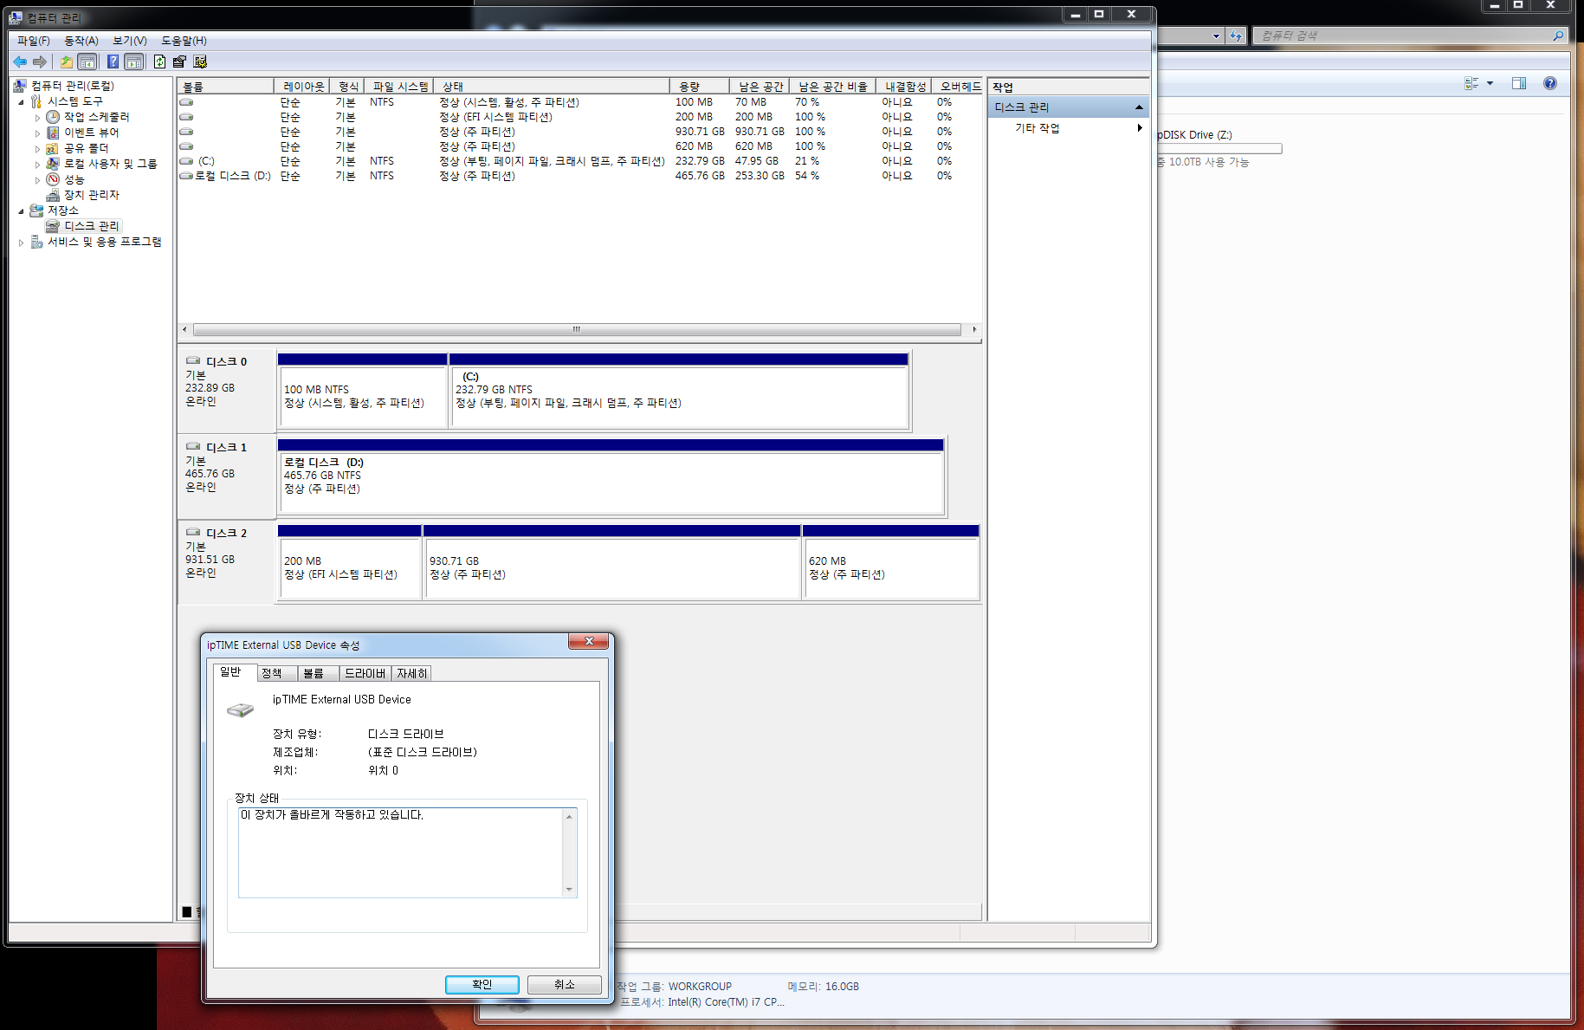Open Help with the blue question mark icon
This screenshot has height=1030, width=1584.
coord(113,62)
